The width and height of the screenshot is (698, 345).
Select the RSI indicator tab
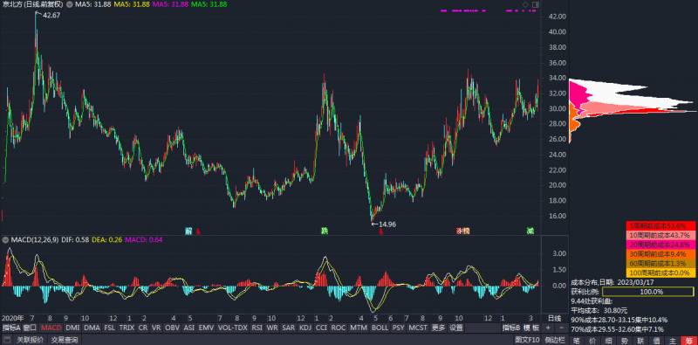tap(257, 328)
